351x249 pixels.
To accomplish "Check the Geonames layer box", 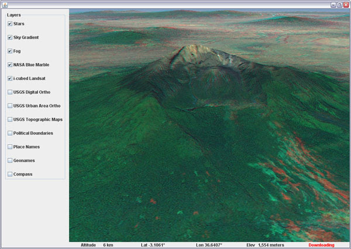I will pos(10,160).
